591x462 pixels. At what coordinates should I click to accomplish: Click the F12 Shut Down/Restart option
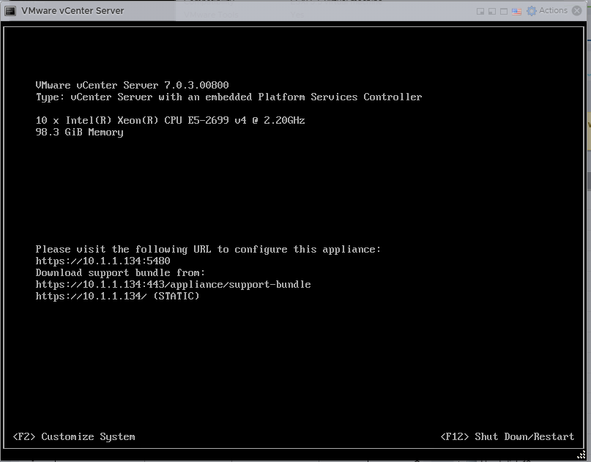tap(508, 436)
